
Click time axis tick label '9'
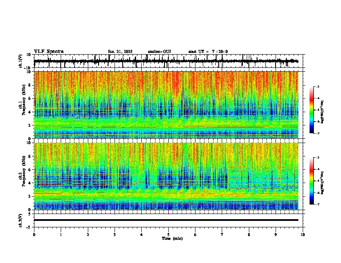click(x=276, y=235)
